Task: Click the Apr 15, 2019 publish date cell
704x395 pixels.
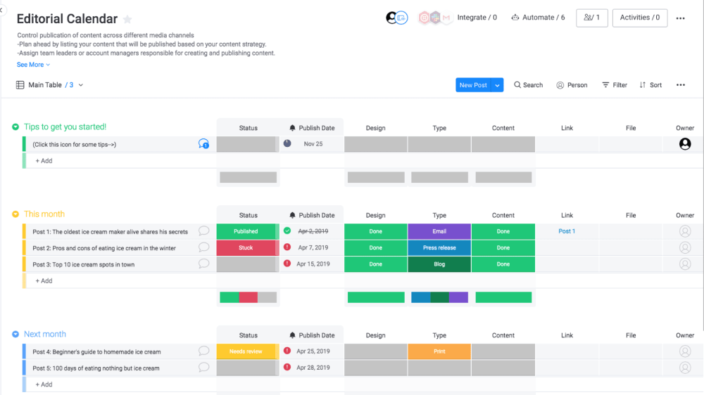Action: tap(313, 264)
